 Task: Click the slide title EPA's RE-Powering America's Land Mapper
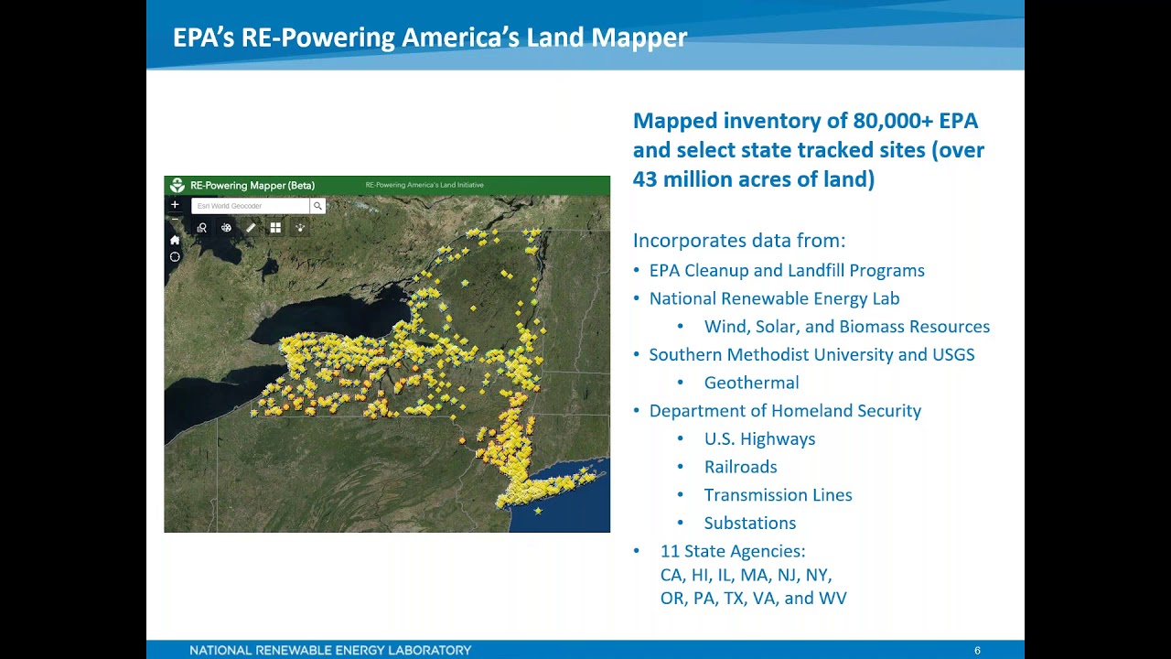430,38
